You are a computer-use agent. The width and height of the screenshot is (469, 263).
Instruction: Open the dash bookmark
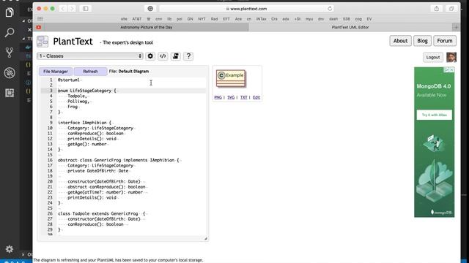click(333, 19)
